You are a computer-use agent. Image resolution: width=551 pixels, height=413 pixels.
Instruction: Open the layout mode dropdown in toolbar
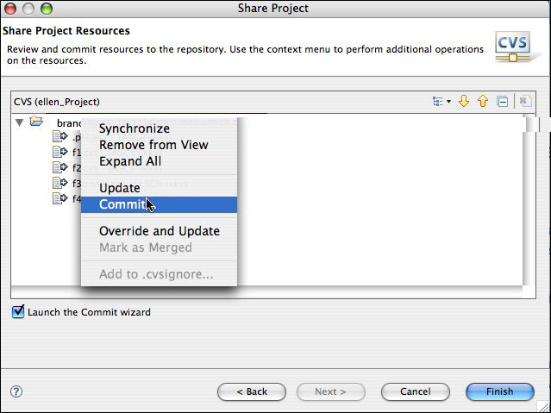point(441,102)
